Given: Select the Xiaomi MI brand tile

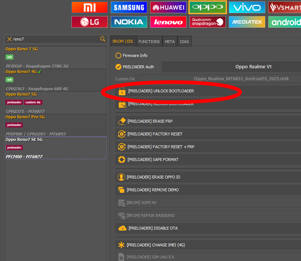Looking at the screenshot, I should pos(89,8).
